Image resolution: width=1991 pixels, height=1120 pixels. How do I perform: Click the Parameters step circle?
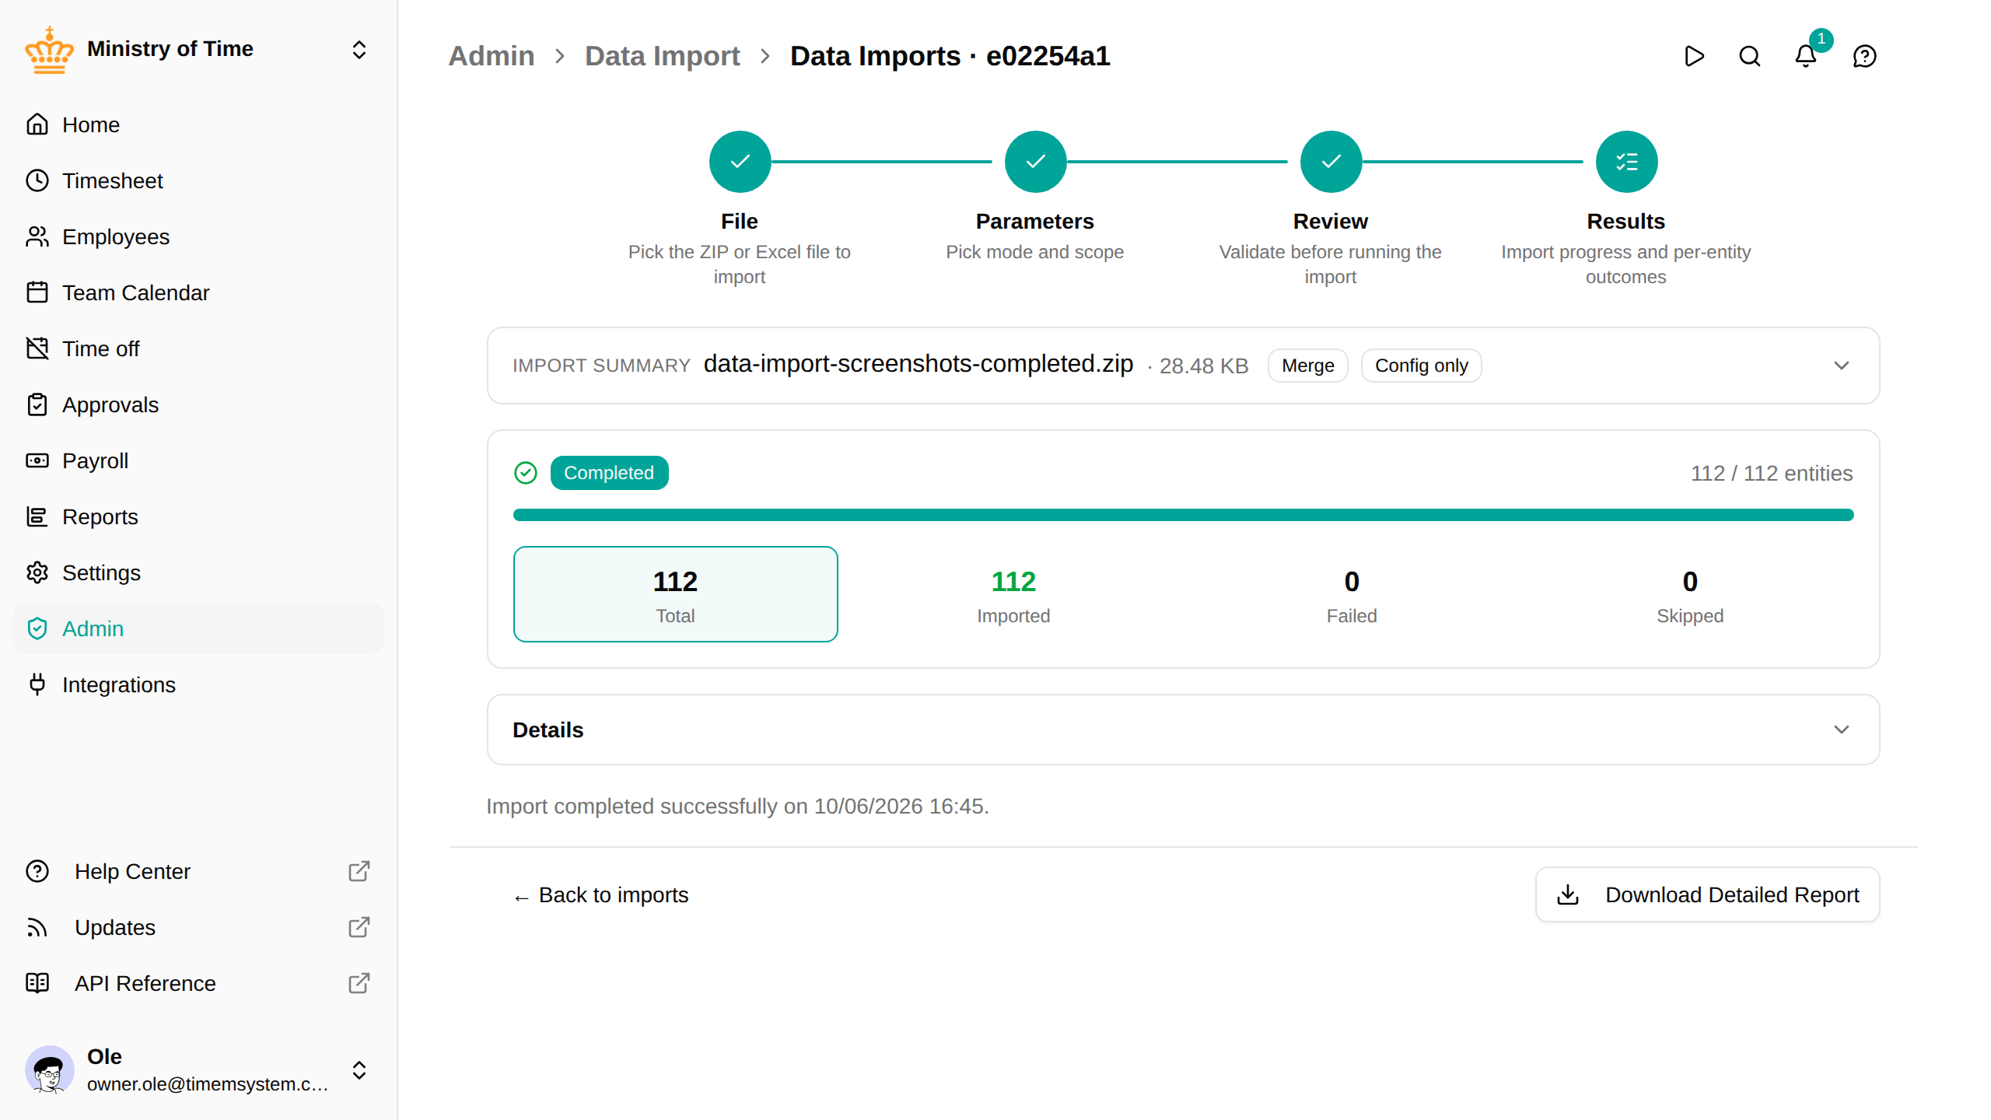click(1035, 162)
